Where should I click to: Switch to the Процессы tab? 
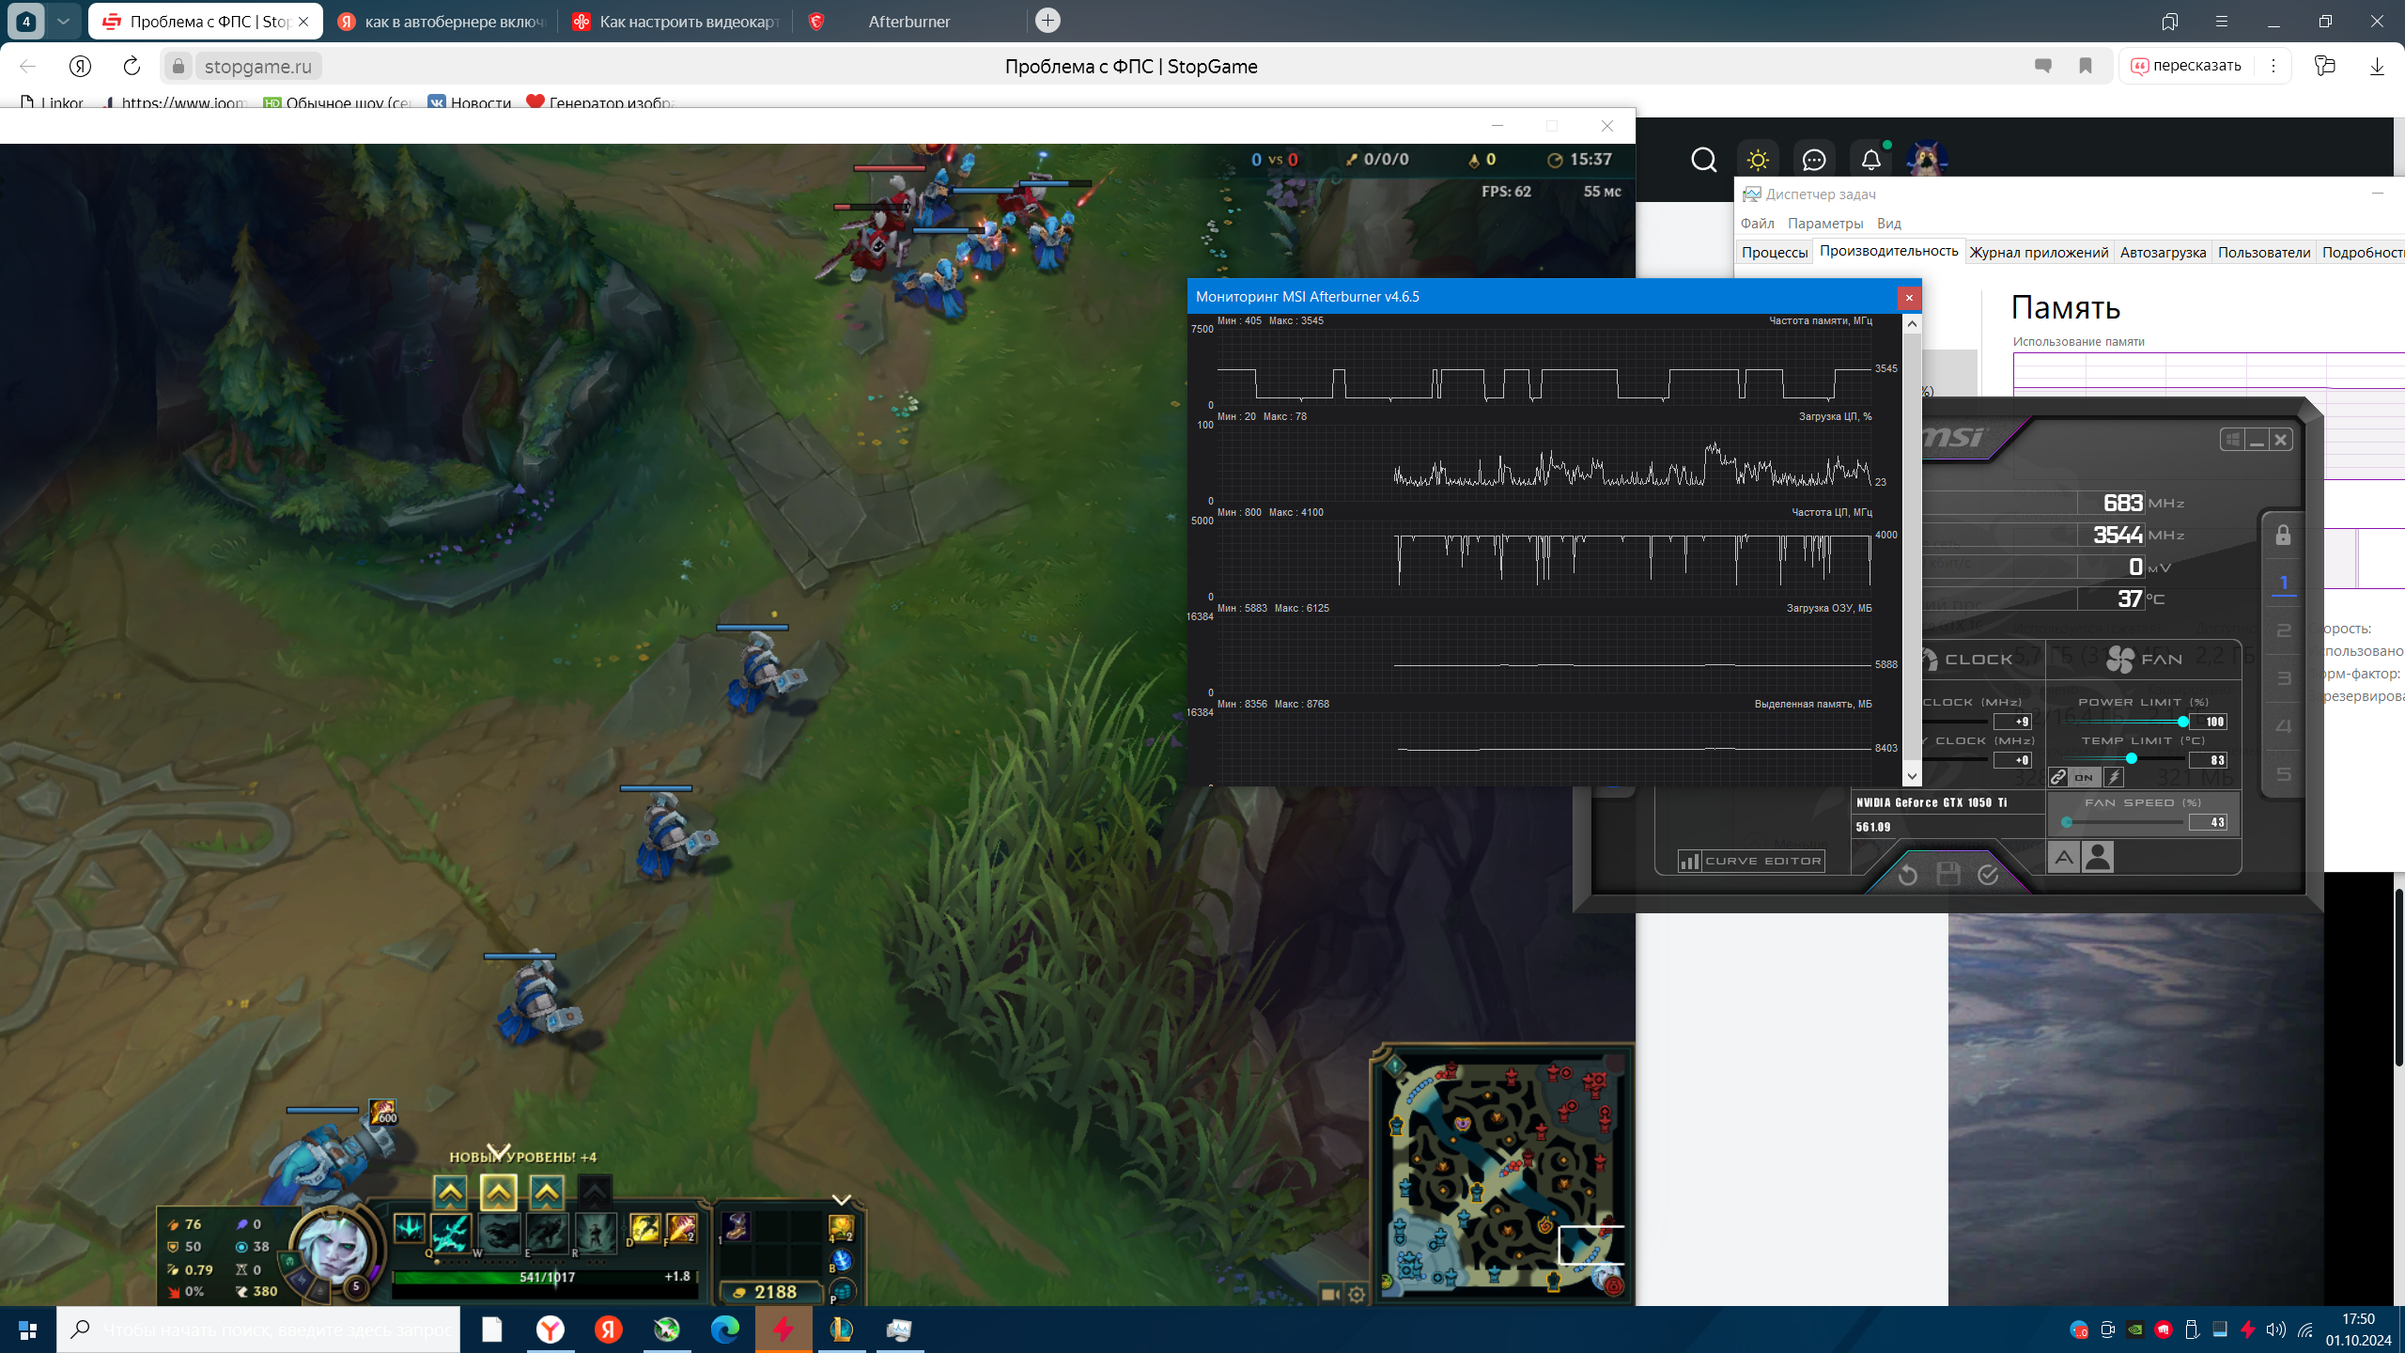click(1775, 252)
